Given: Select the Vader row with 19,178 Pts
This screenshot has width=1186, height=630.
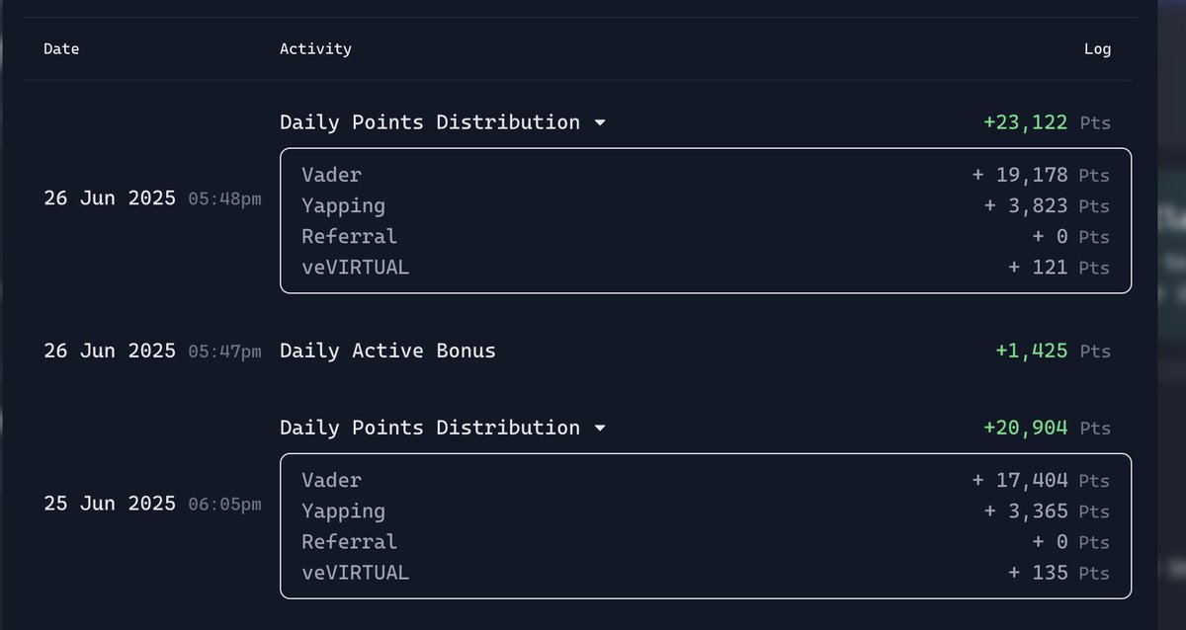Looking at the screenshot, I should click(x=706, y=175).
